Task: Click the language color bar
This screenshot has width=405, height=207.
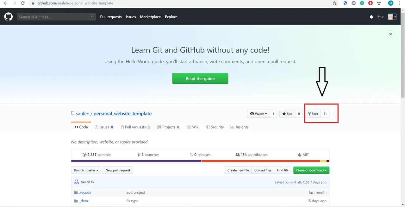Action: 200,161
